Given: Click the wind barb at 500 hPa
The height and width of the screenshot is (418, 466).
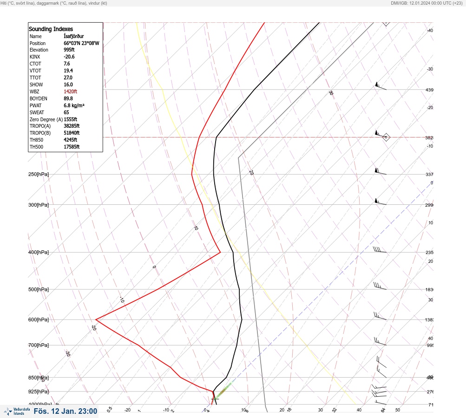Looking at the screenshot, I should click(380, 286).
